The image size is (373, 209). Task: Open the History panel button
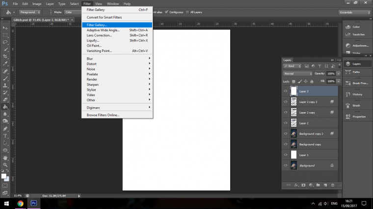(356, 94)
